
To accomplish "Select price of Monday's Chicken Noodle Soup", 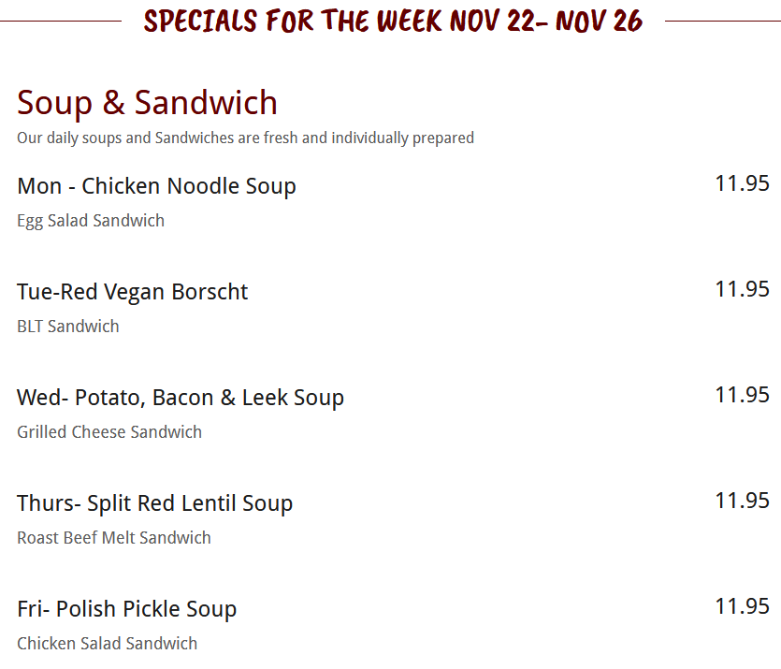I will coord(742,183).
